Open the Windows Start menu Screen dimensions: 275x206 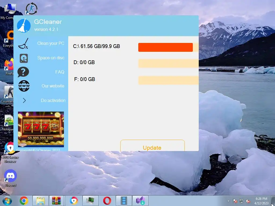(7, 201)
